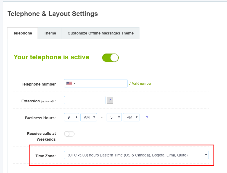Image resolution: width=227 pixels, height=173 pixels.
Task: Open the Extension help question mark
Action: point(110,100)
